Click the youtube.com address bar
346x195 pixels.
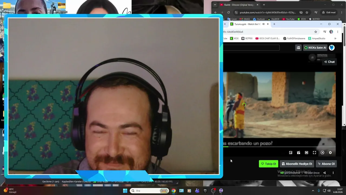tap(268, 12)
